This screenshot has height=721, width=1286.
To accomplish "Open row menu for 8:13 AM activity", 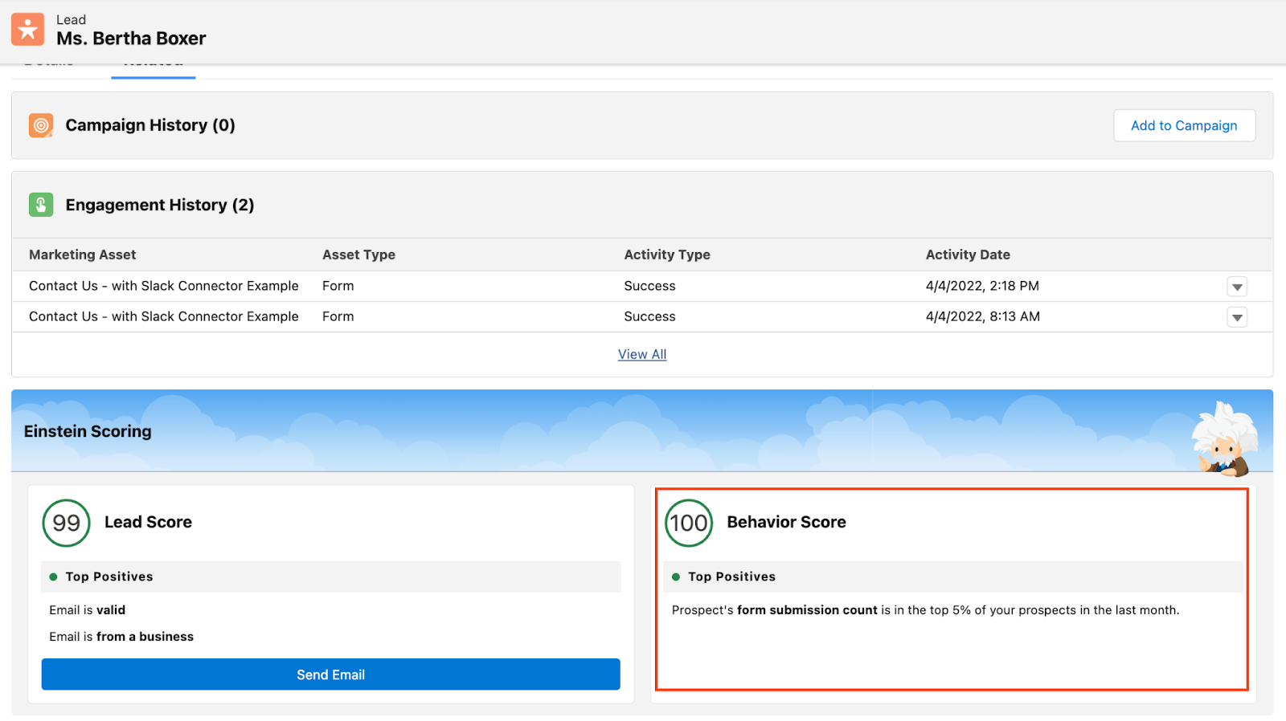I will pyautogui.click(x=1237, y=317).
